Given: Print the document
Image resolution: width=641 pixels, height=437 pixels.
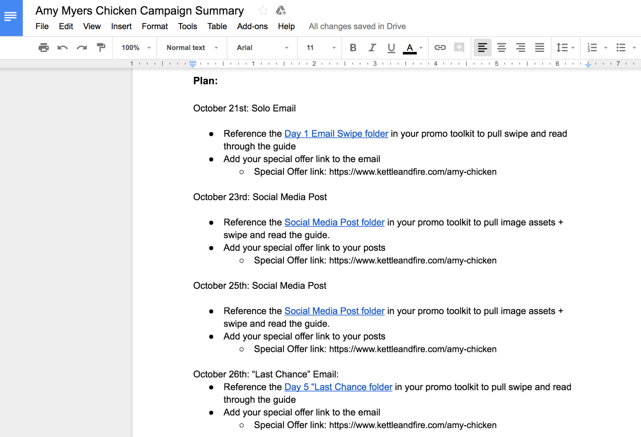Looking at the screenshot, I should (x=43, y=47).
